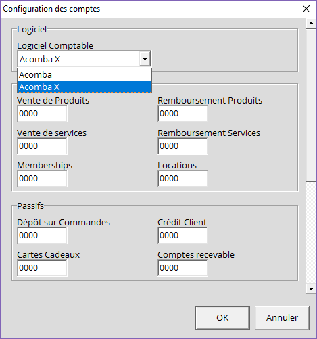This screenshot has width=317, height=339.
Task: Close the Configuration des comptes dialog
Action: coord(306,9)
